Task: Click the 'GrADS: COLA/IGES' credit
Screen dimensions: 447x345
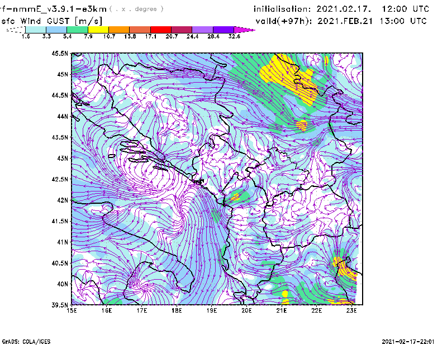Action: [x=26, y=342]
